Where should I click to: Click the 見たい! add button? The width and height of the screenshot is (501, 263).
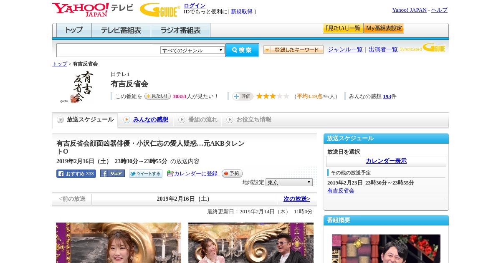(157, 96)
